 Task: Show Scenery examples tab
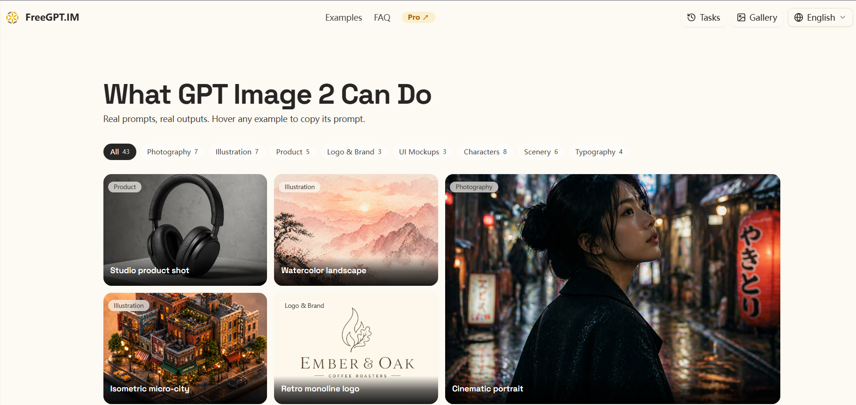click(541, 152)
